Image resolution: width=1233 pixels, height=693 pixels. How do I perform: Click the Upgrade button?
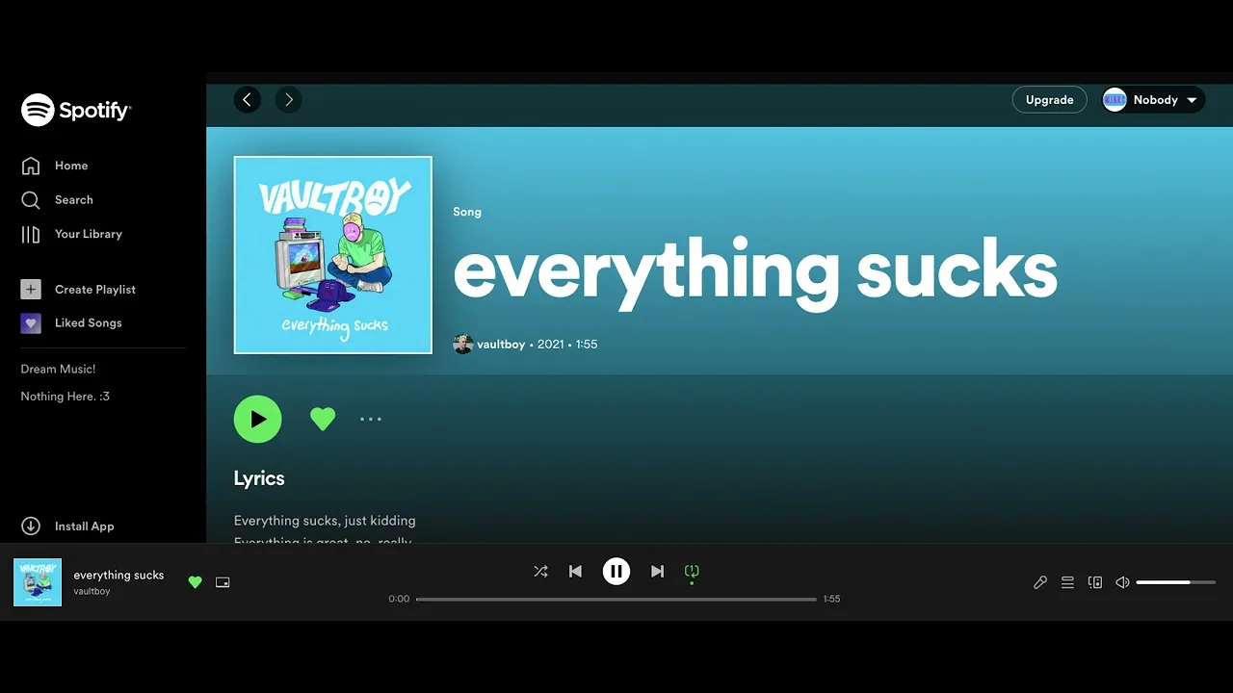(x=1049, y=100)
